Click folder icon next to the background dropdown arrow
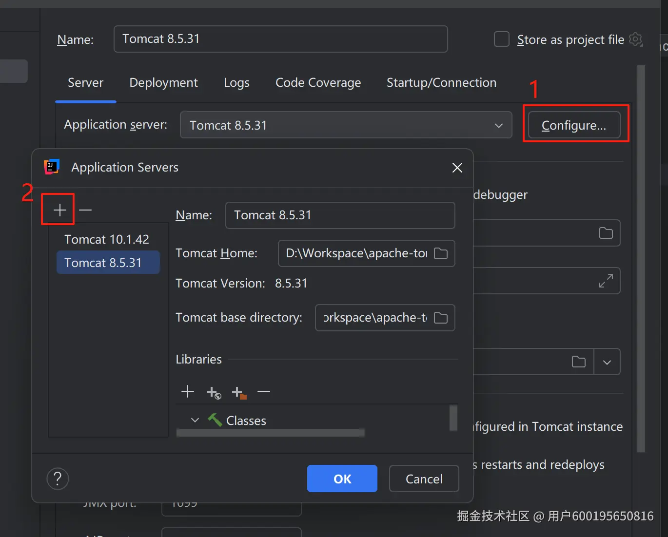 click(x=579, y=362)
